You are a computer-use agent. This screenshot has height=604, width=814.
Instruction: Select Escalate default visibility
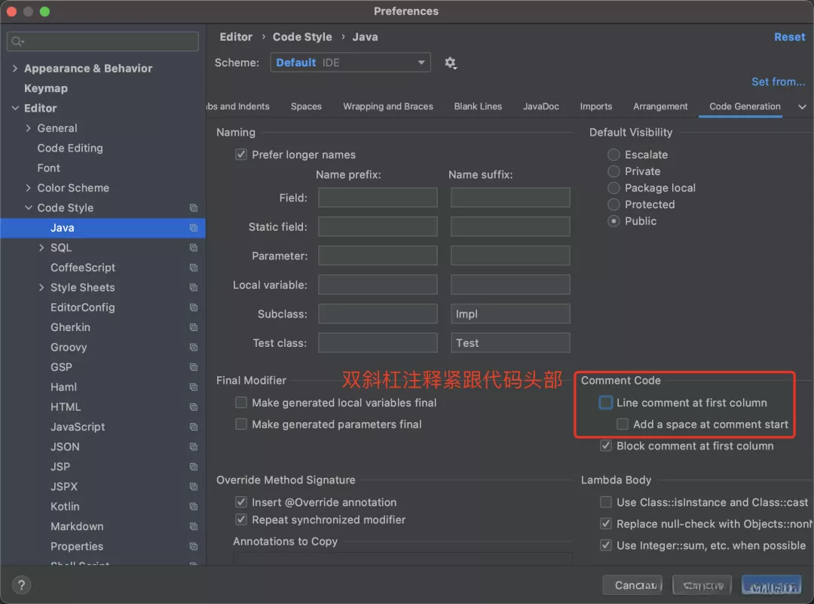coord(614,155)
